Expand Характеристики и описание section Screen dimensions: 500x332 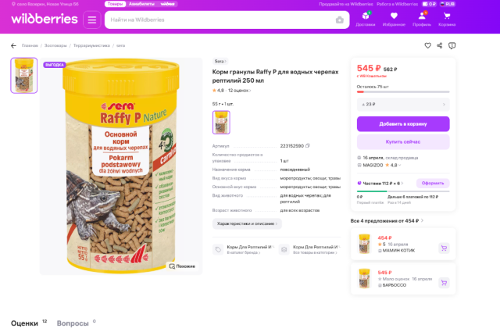coord(247,223)
